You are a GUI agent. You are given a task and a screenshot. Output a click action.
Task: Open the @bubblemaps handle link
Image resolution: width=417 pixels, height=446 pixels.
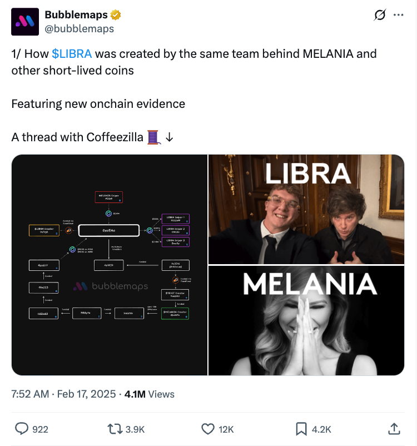click(79, 28)
